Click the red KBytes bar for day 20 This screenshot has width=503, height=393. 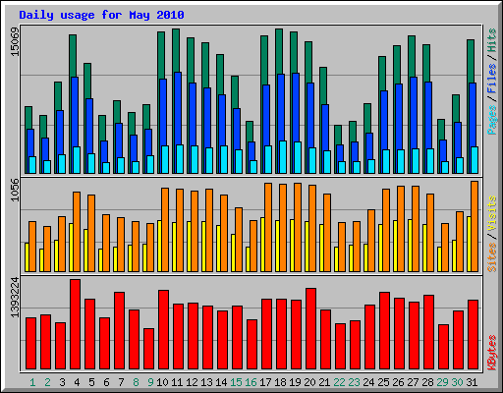310,329
